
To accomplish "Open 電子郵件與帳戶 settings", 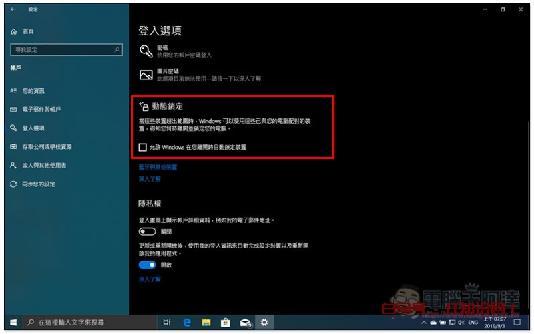I will point(41,109).
